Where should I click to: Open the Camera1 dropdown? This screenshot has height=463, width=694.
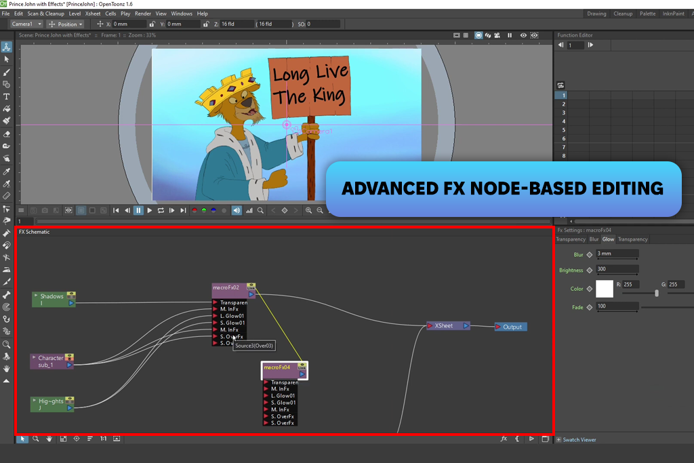pos(26,24)
